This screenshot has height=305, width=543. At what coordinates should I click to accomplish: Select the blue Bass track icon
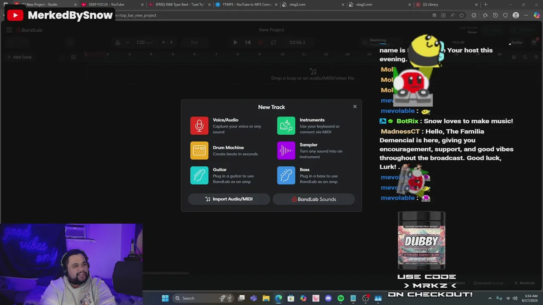286,175
